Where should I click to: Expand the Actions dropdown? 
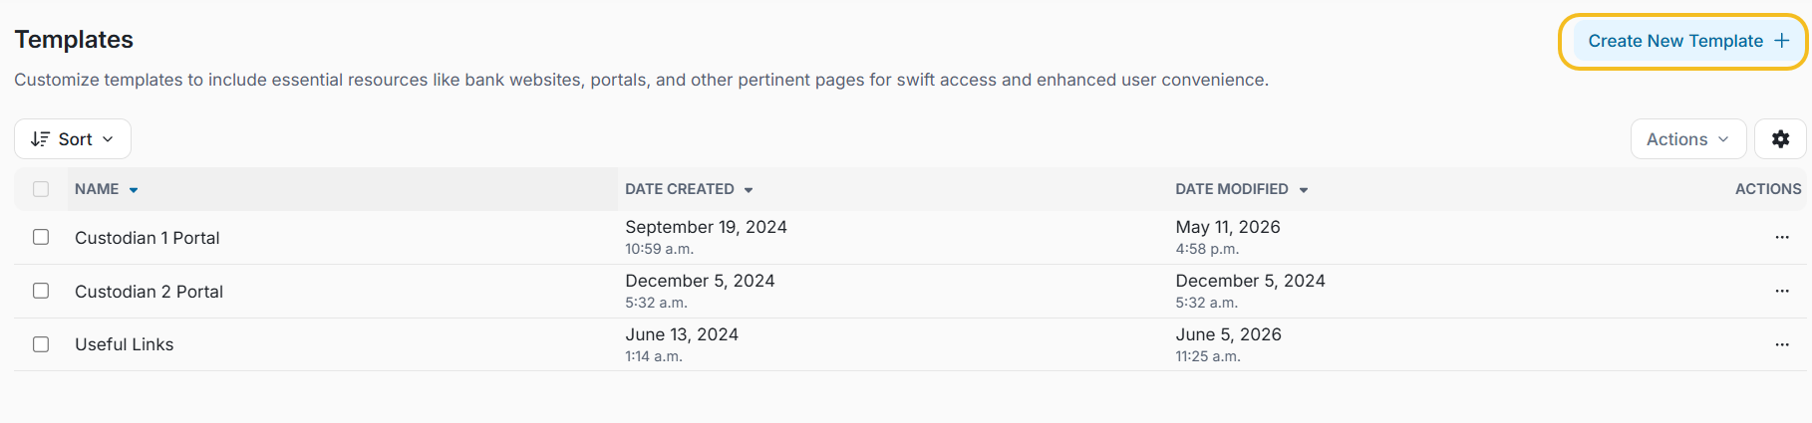pyautogui.click(x=1688, y=139)
